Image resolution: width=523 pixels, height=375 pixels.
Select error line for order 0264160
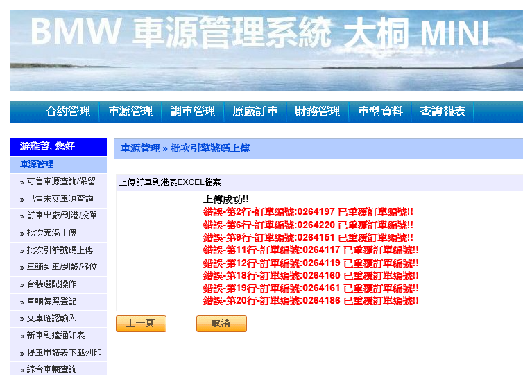click(x=311, y=276)
